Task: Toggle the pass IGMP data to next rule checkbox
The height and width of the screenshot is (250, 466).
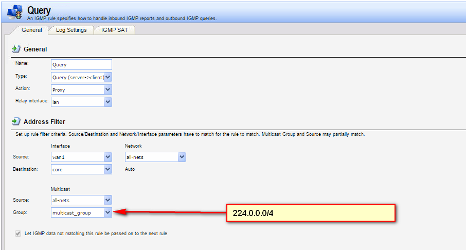Action: pyautogui.click(x=18, y=234)
